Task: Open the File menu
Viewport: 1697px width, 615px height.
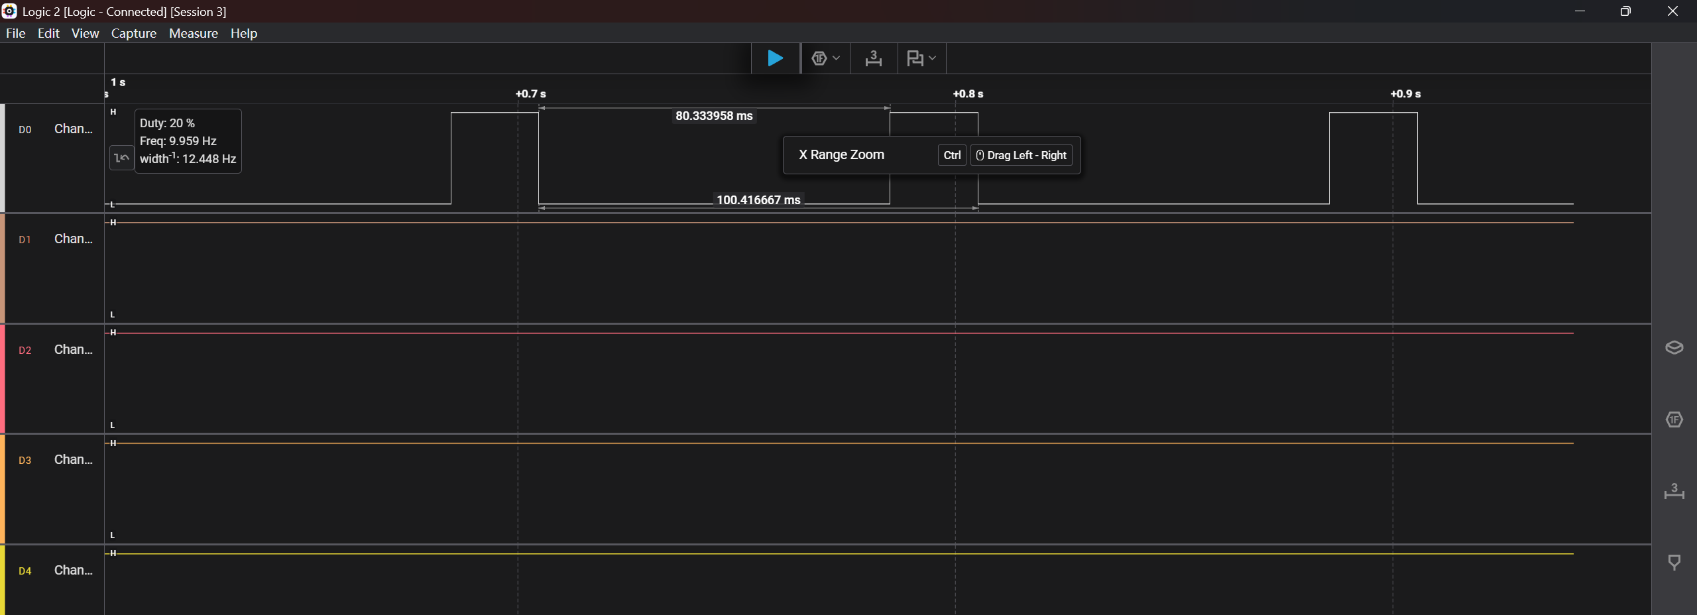Action: [15, 33]
